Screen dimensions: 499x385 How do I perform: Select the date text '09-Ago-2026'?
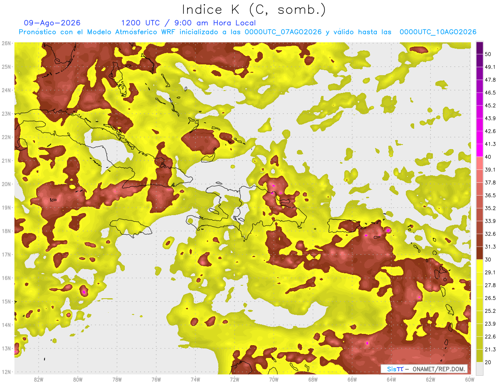52,23
